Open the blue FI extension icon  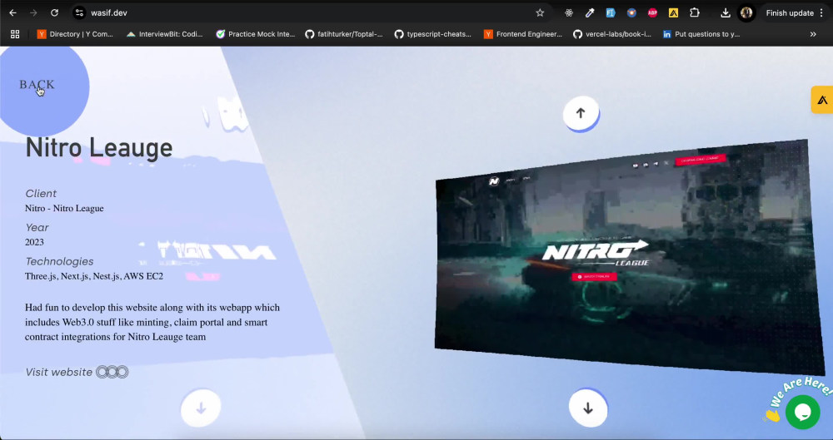coord(611,12)
